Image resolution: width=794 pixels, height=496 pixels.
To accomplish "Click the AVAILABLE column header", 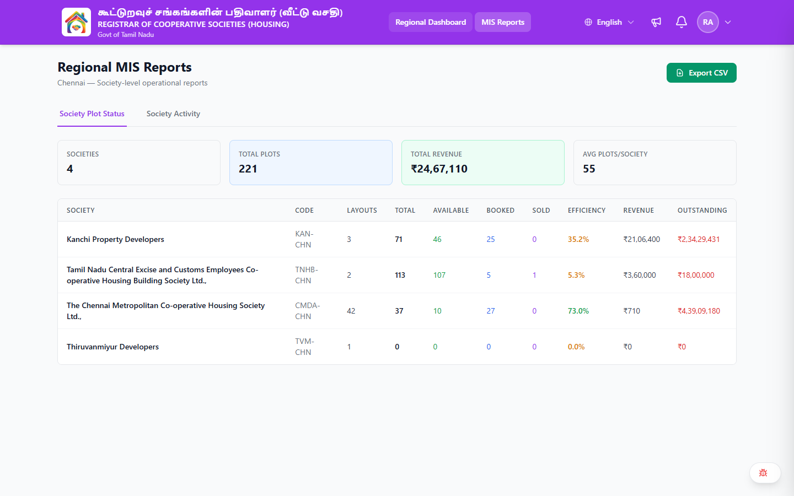I will [451, 211].
